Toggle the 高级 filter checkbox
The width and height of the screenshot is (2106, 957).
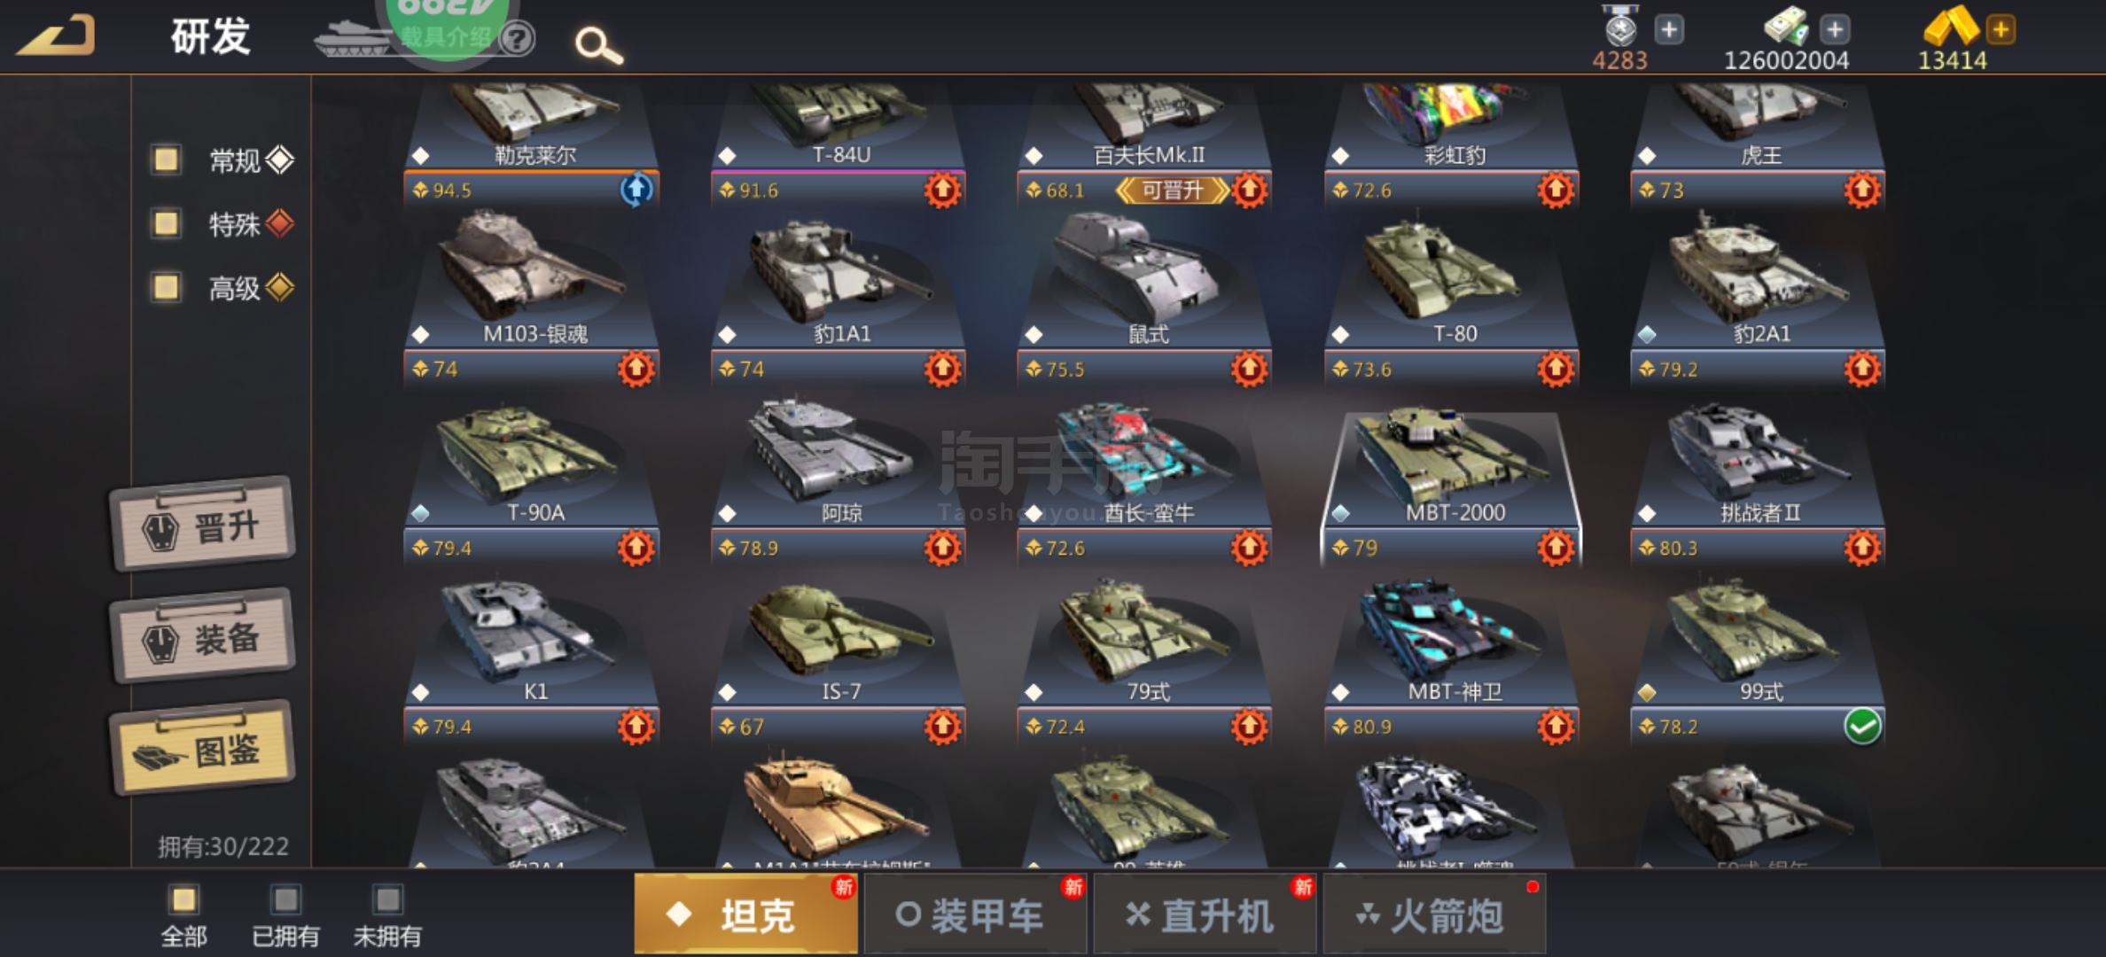tap(166, 287)
